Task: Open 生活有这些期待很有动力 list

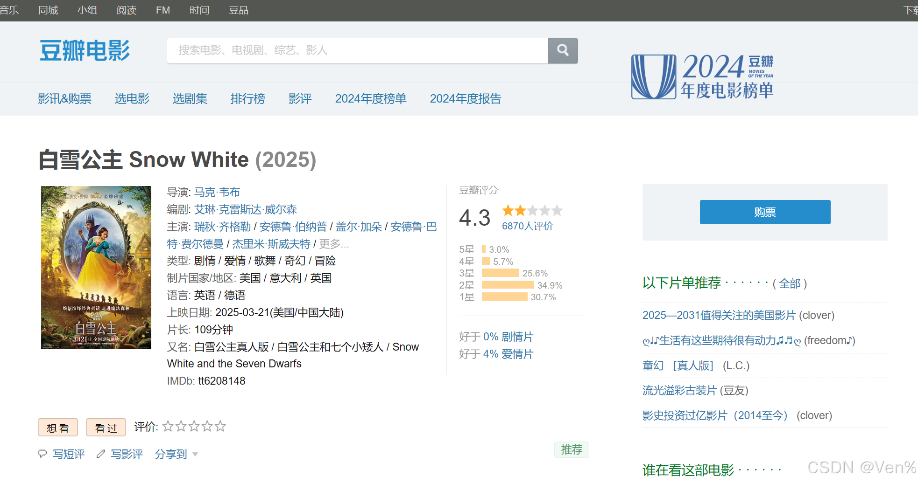Action: pyautogui.click(x=722, y=340)
